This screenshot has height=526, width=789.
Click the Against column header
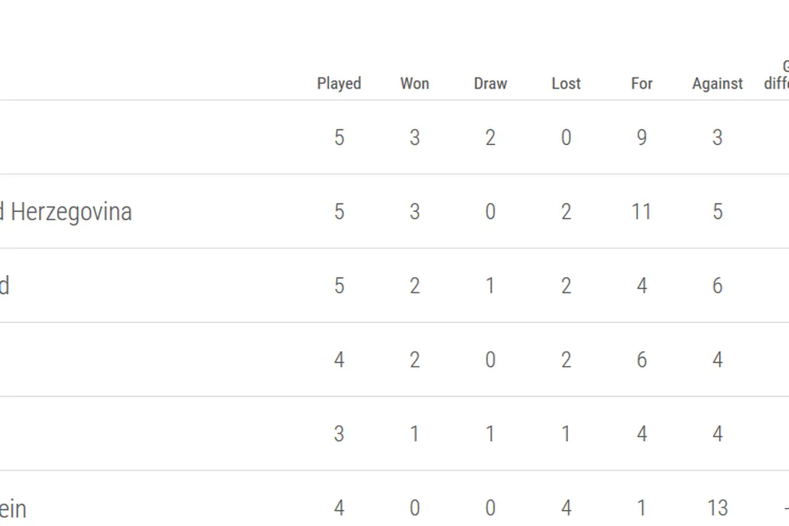click(718, 83)
